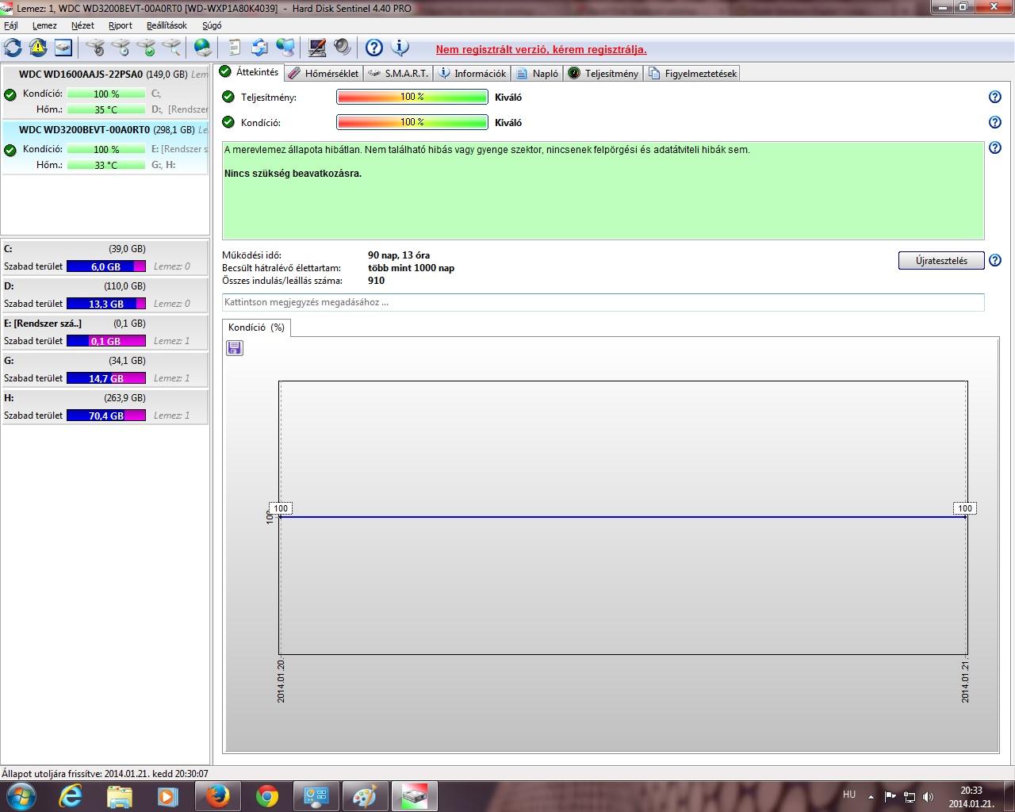
Task: Open the Nézet menu
Action: point(82,25)
